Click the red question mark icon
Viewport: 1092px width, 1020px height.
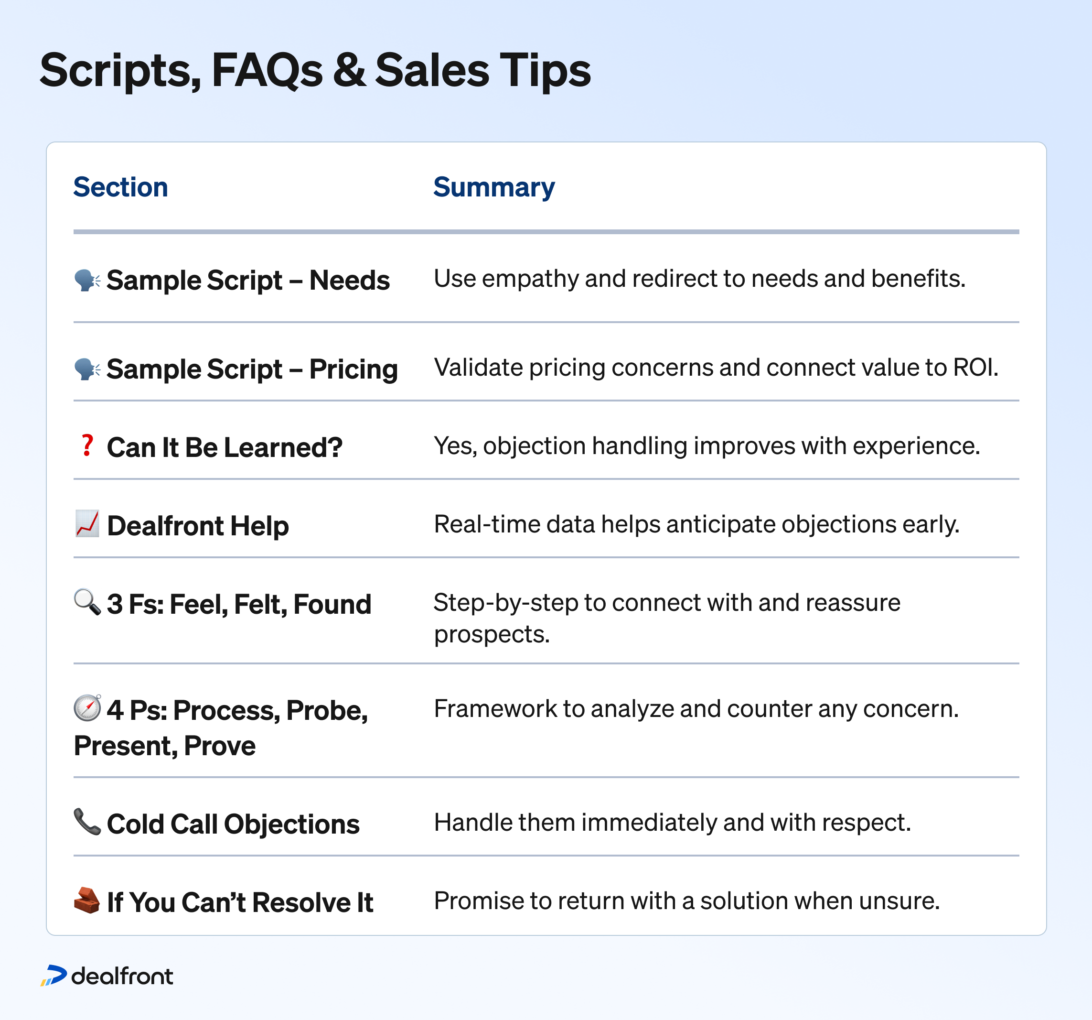pos(87,445)
